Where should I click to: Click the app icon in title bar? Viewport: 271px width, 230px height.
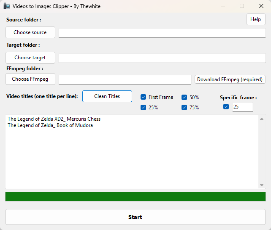coord(7,6)
